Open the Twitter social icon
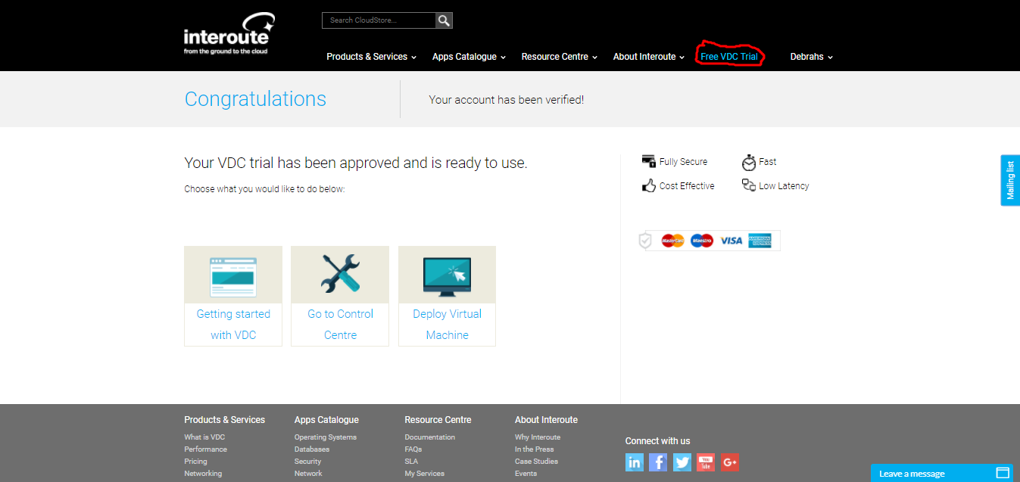 tap(682, 462)
